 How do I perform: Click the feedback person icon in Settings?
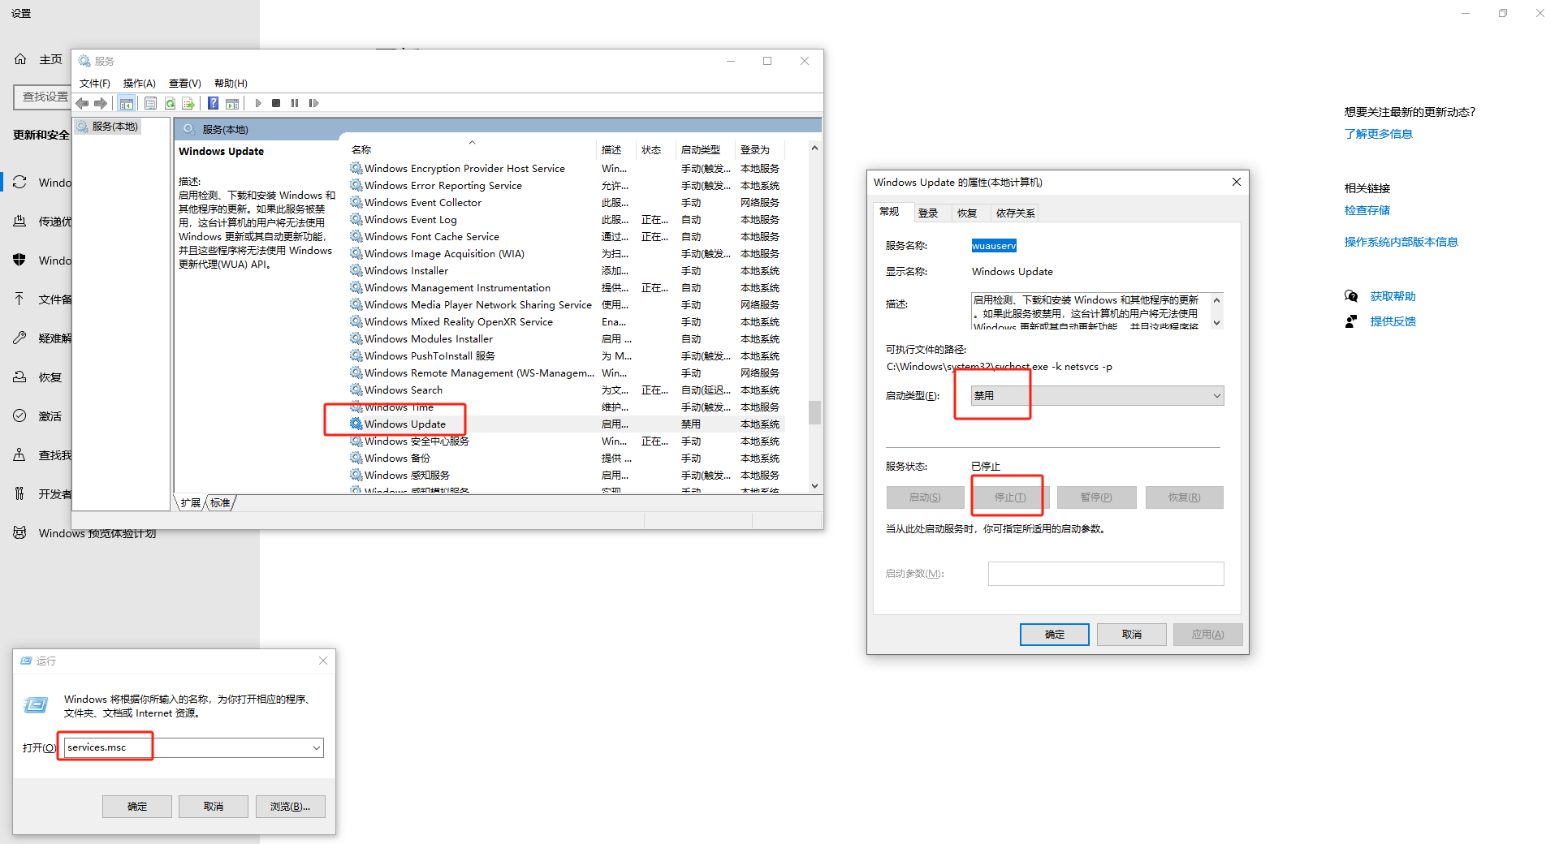[1351, 321]
